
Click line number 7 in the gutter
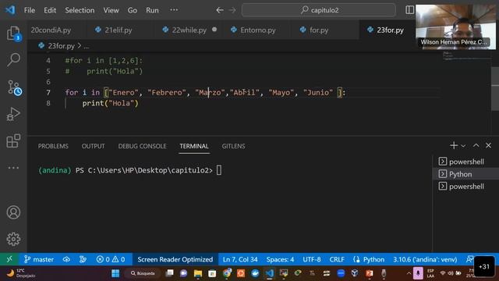[x=48, y=93]
